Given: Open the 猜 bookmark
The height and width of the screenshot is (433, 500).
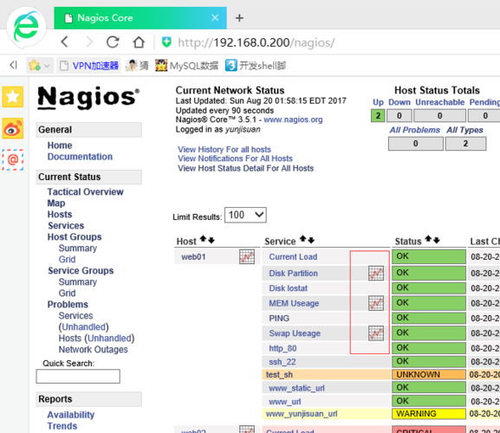Looking at the screenshot, I should [x=137, y=66].
